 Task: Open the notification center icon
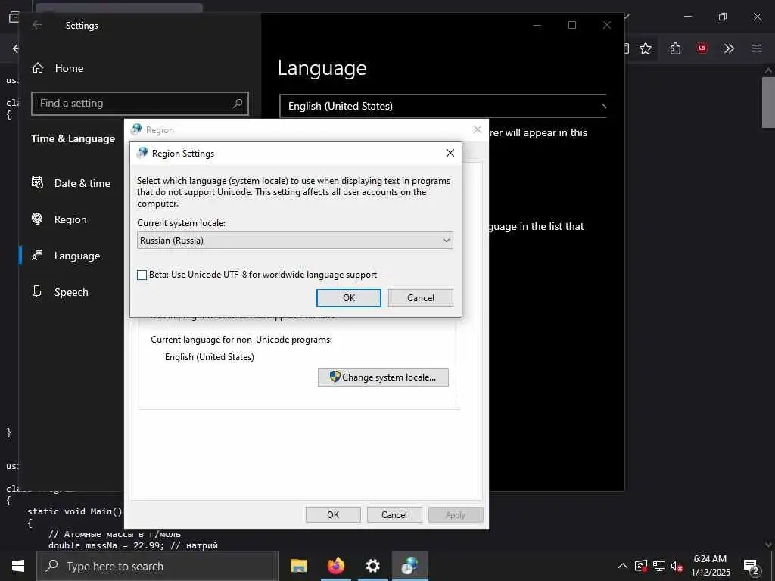(x=752, y=566)
